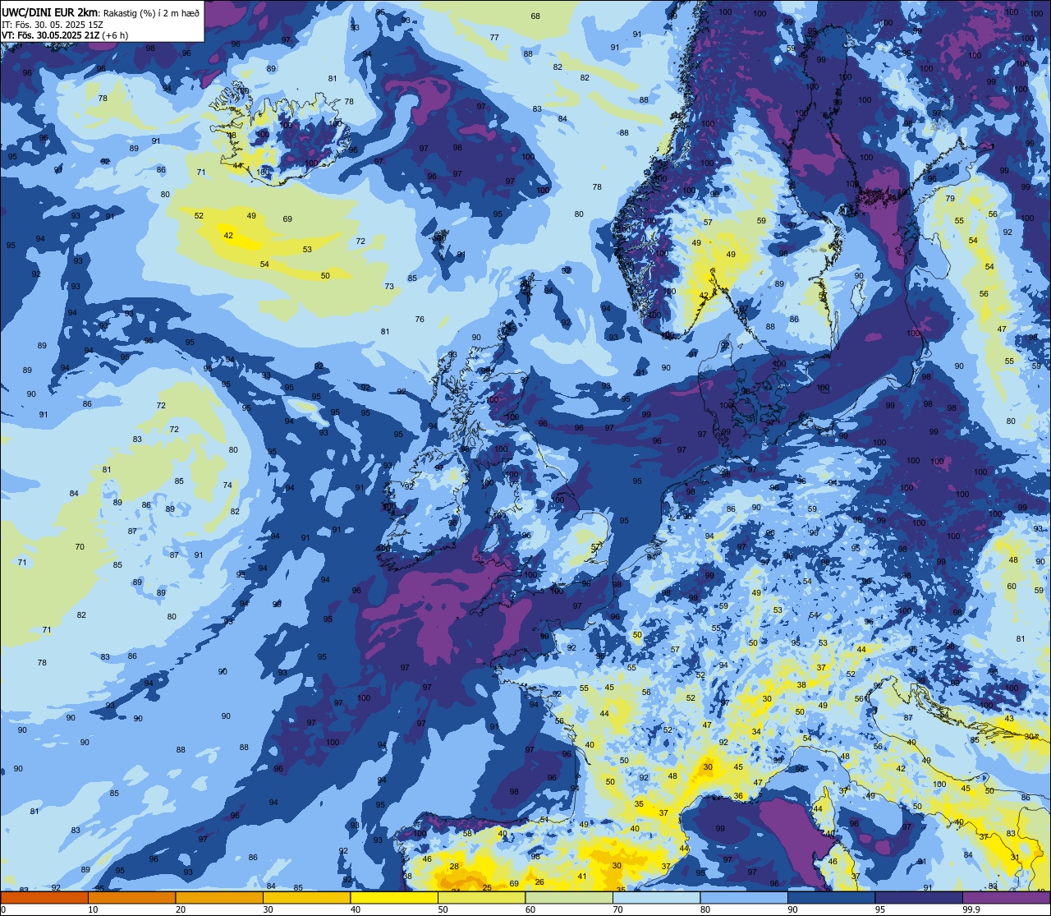Viewport: 1051px width, 916px height.
Task: Click the 70–80 pale blue legend swatch
Action: [656, 897]
